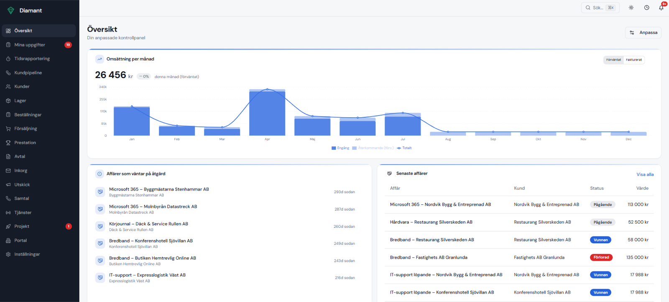Viewport: 669px width, 302px height.
Task: Open Prestation trophy icon
Action: 8,143
